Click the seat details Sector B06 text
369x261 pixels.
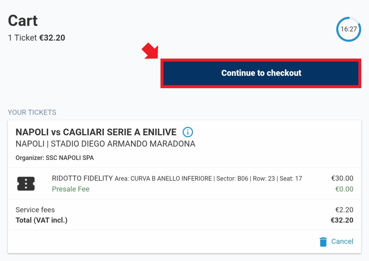point(232,179)
